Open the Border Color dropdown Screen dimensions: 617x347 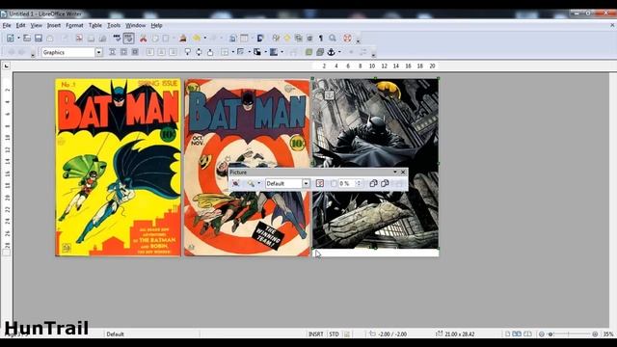pos(266,52)
